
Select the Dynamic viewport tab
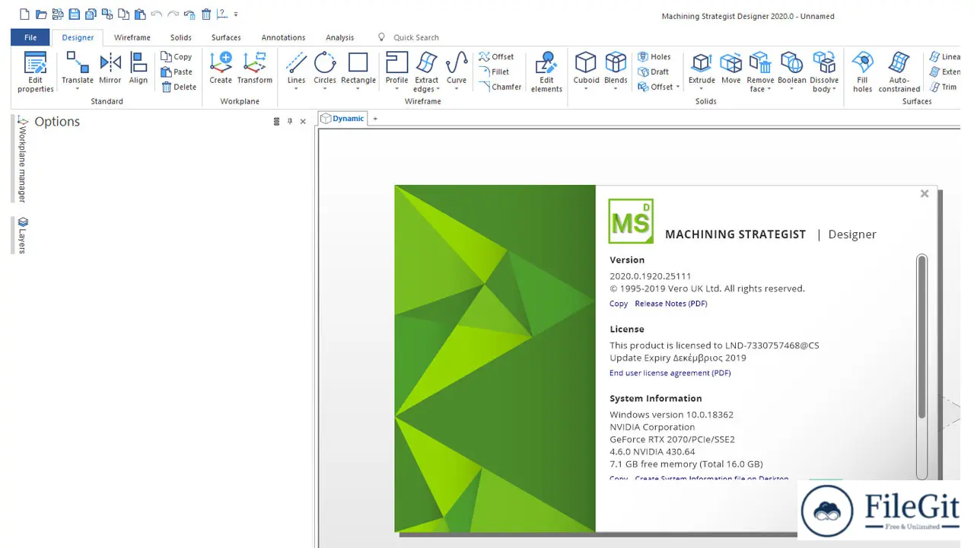pyautogui.click(x=342, y=118)
